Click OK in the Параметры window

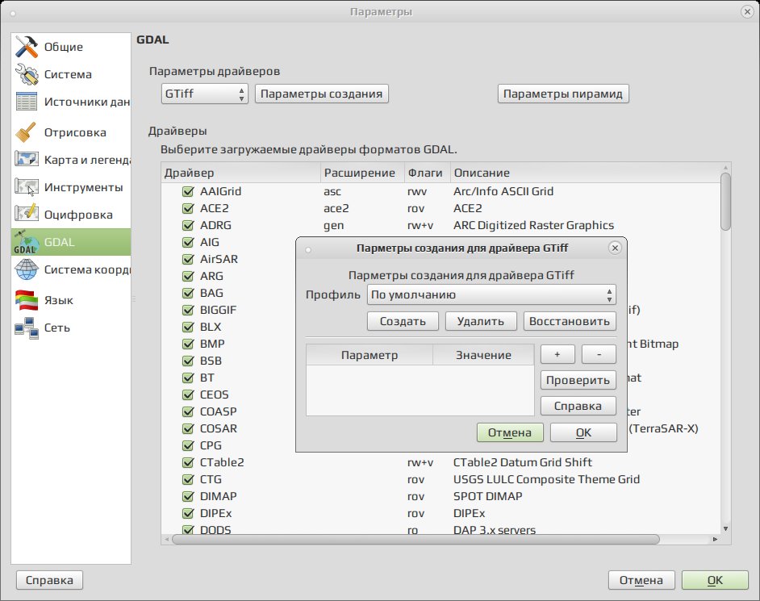point(715,580)
